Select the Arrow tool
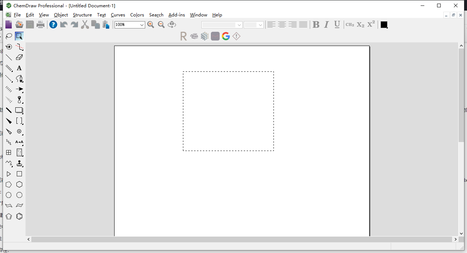This screenshot has width=467, height=253. [19, 89]
